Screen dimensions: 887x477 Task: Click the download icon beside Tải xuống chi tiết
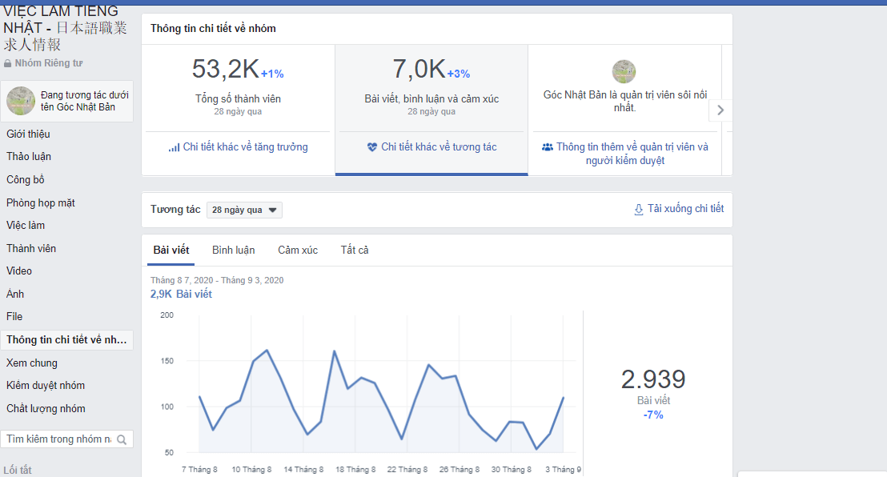coord(638,209)
